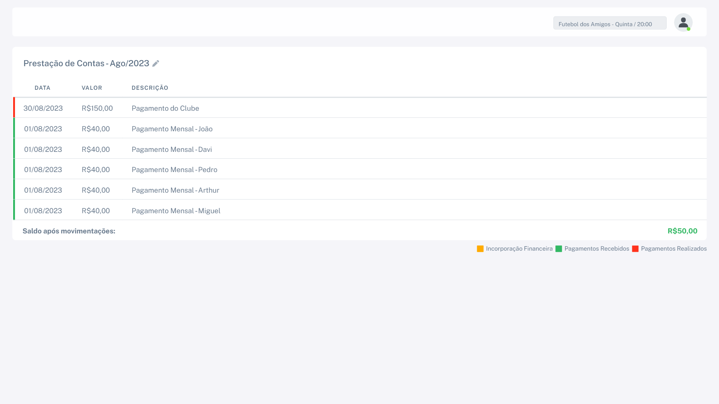The width and height of the screenshot is (719, 404).
Task: Open the user avatar profile icon
Action: (683, 23)
